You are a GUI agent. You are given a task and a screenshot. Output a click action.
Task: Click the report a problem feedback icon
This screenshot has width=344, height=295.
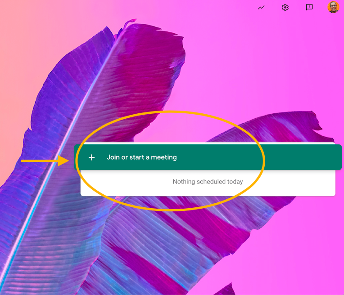pos(309,8)
